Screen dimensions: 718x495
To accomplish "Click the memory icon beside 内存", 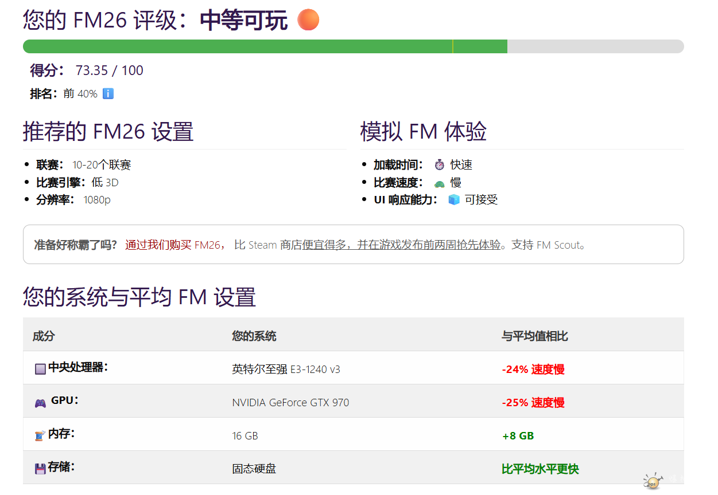I will (40, 436).
